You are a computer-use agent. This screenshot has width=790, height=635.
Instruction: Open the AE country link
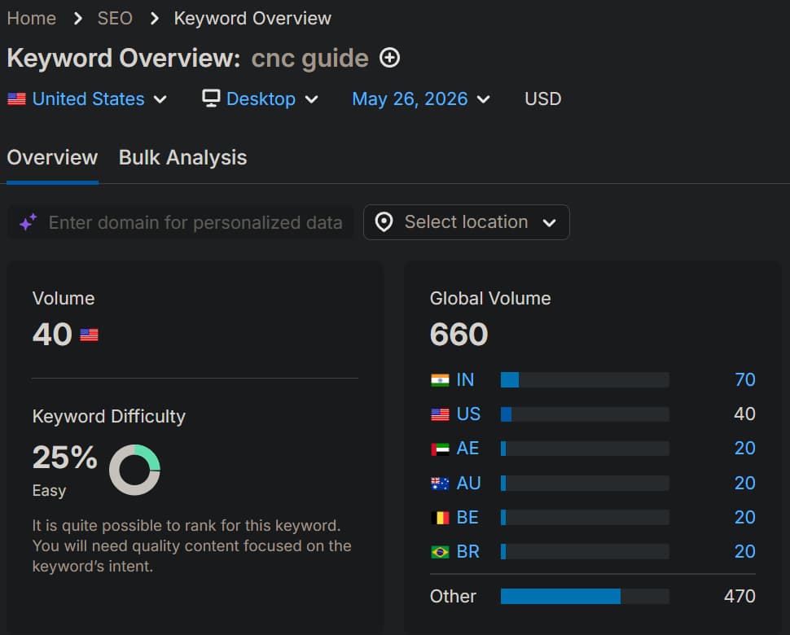click(x=467, y=449)
